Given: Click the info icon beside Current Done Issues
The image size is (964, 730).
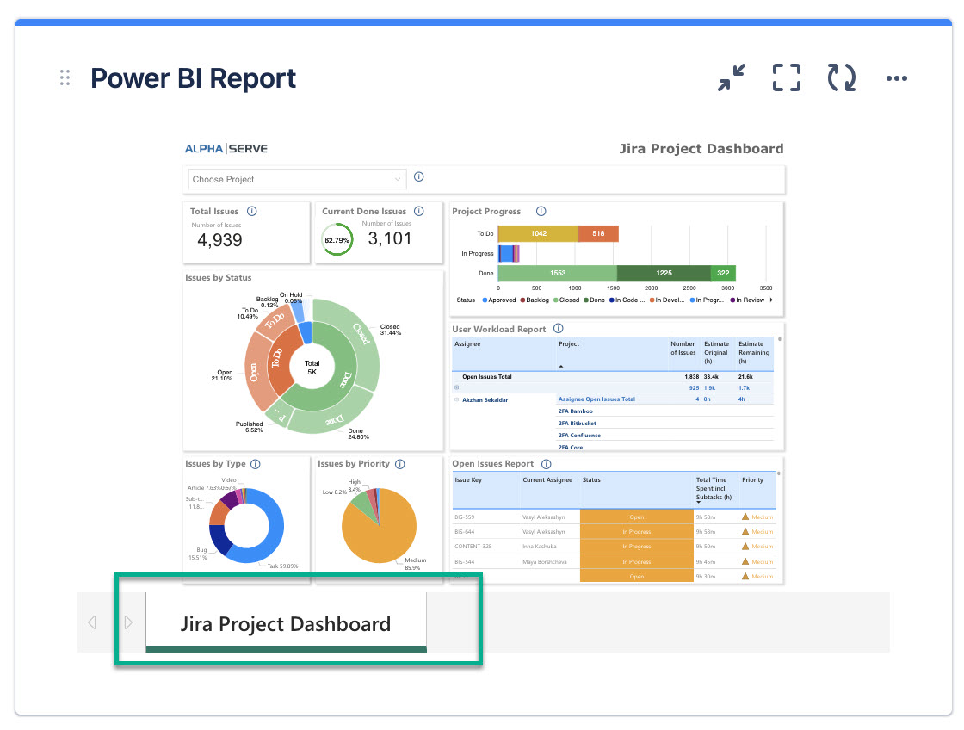Looking at the screenshot, I should [x=417, y=211].
